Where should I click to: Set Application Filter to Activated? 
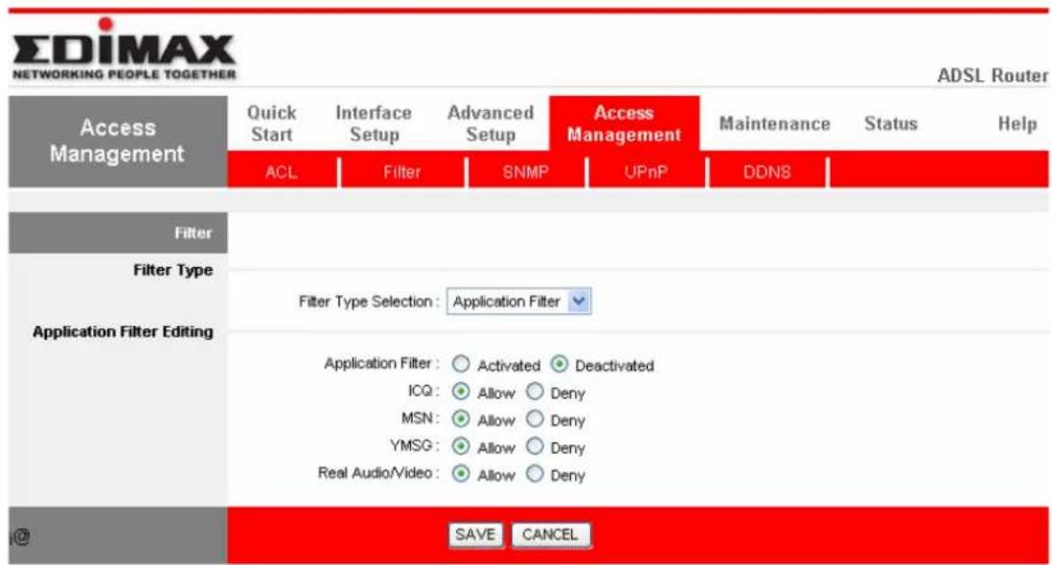point(460,364)
